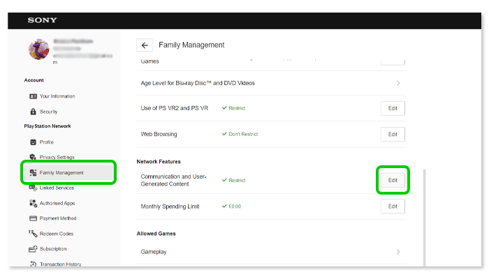The height and width of the screenshot is (279, 489).
Task: Click the Don't Restrict status for Web Browsing
Action: pyautogui.click(x=240, y=134)
